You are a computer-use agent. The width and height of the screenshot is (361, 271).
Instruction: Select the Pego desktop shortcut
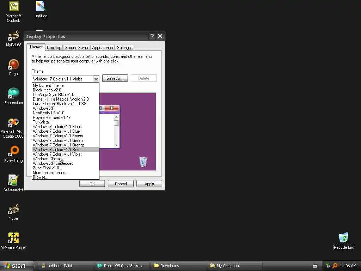tap(13, 67)
